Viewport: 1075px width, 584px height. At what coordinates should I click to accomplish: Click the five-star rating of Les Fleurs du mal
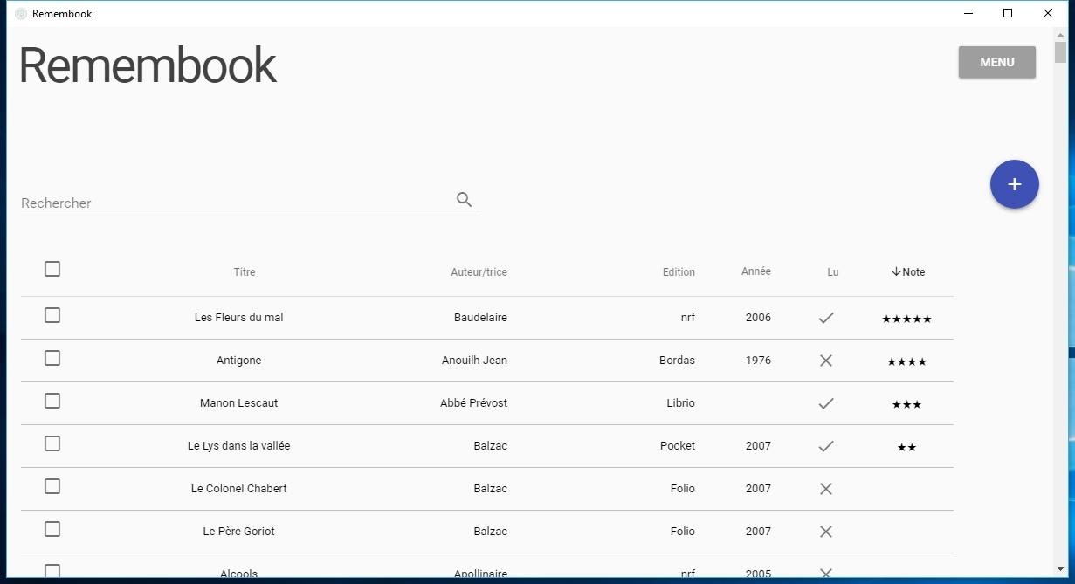click(906, 318)
